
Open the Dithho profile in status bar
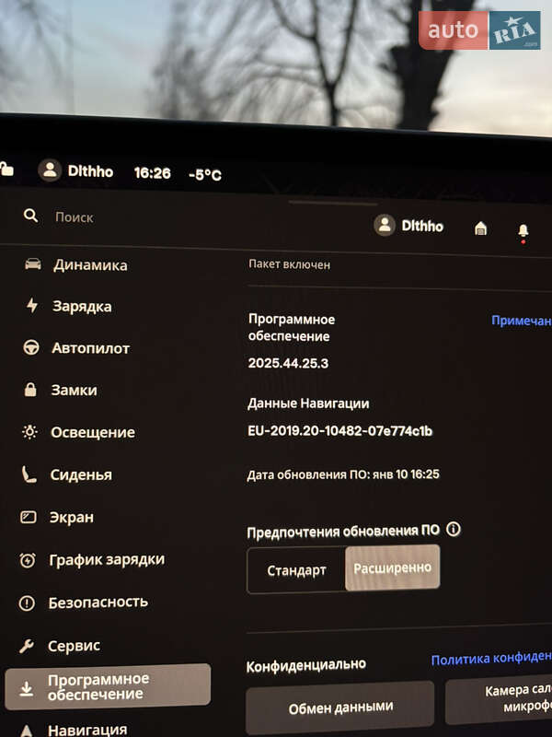tap(75, 171)
